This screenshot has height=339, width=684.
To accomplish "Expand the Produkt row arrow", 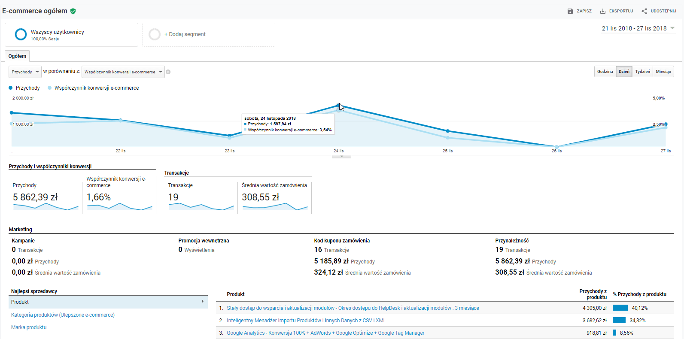I will [203, 302].
